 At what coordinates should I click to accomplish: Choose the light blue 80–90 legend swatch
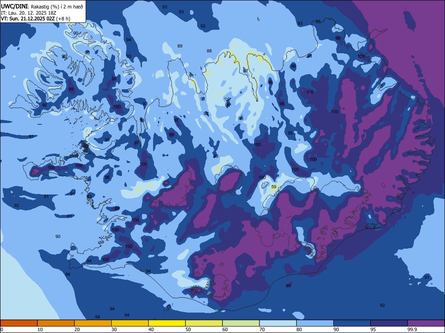315,323
